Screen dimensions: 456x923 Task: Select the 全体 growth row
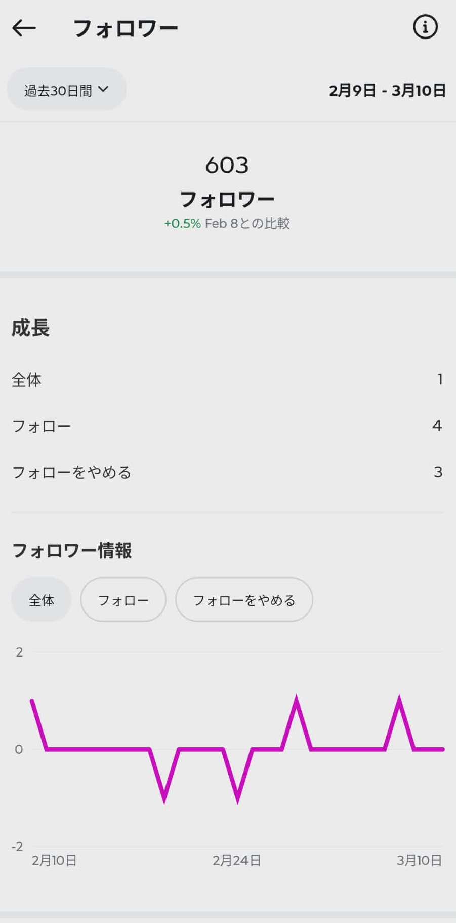pos(227,379)
